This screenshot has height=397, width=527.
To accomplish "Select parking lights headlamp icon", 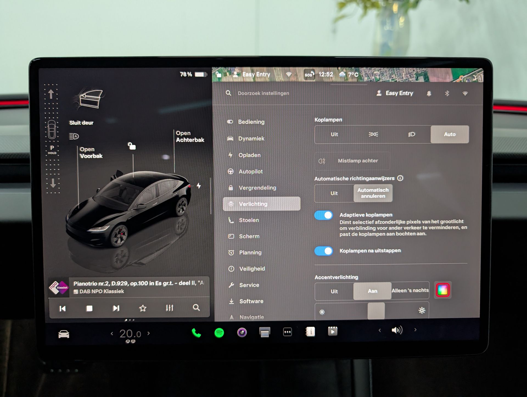I will [373, 134].
